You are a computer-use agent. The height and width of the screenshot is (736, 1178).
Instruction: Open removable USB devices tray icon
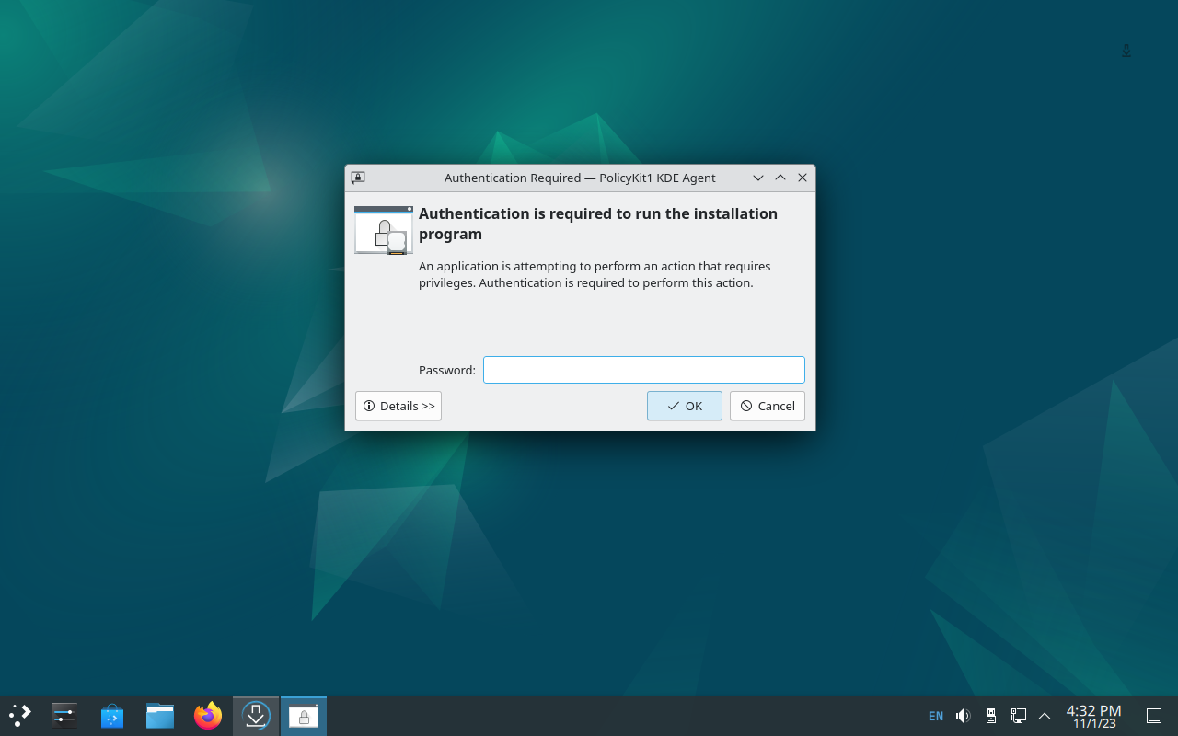point(991,716)
